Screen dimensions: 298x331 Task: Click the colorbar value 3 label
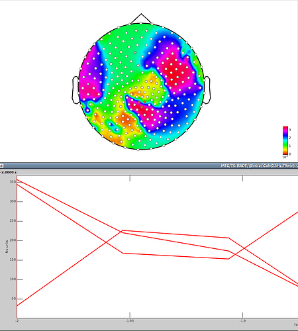[290, 130]
